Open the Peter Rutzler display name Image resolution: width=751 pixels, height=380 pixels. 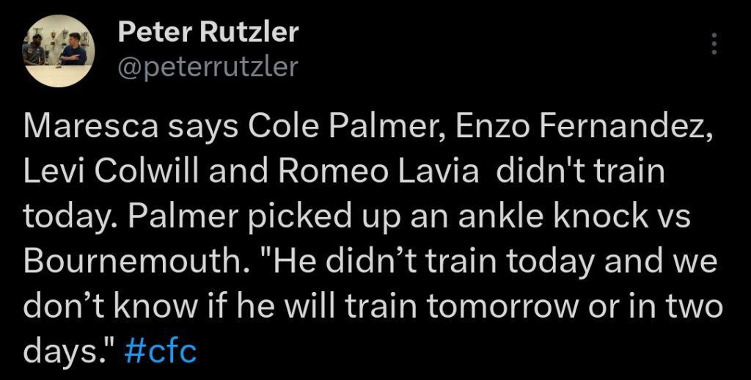click(x=208, y=32)
